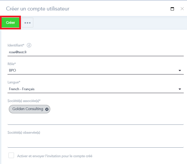Click the info icon next to Identifiant
The height and width of the screenshot is (164, 187).
(29, 45)
